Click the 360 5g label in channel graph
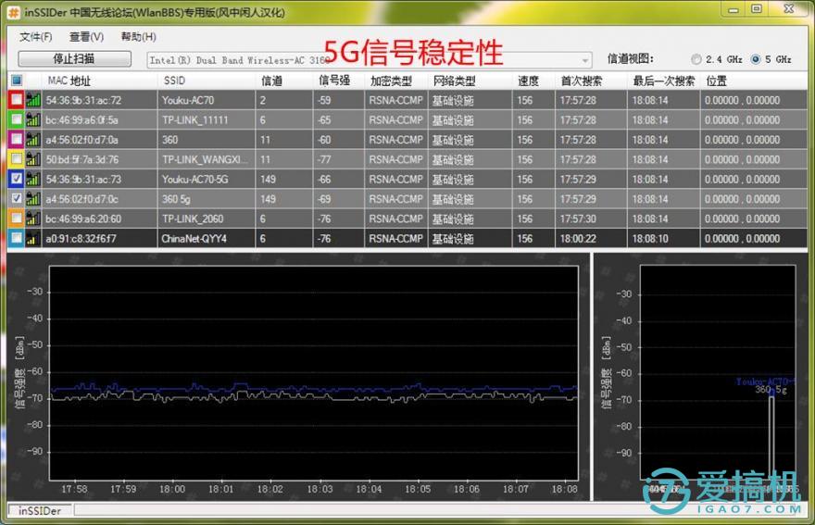Viewport: 815px width, 525px height. coord(771,389)
